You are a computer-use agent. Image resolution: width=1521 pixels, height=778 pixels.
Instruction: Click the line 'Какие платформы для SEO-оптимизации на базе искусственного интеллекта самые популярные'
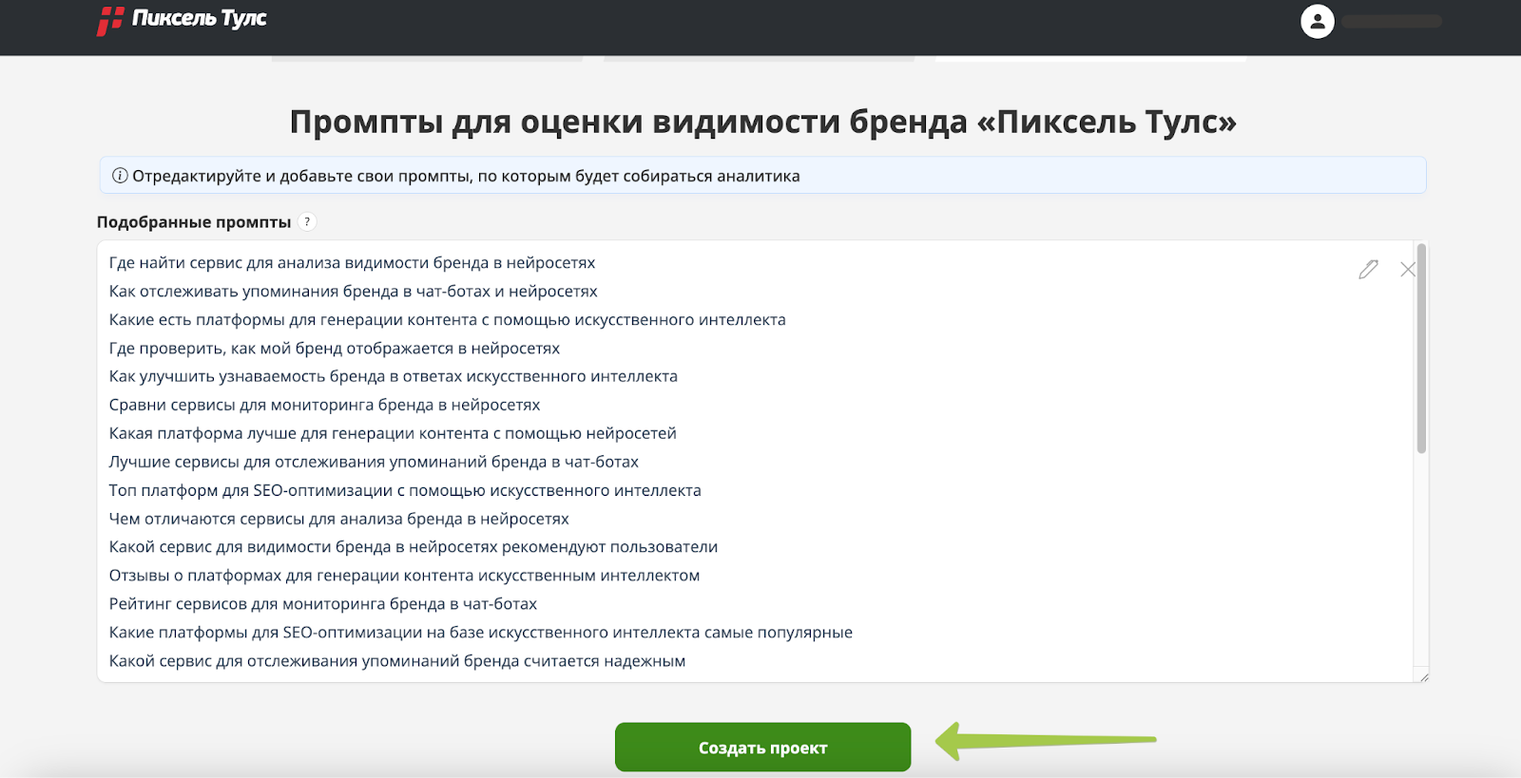point(481,633)
